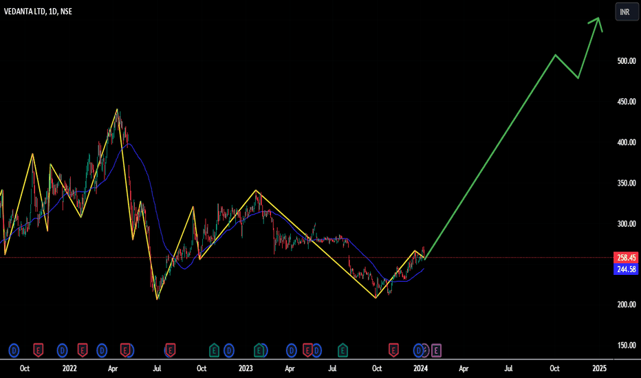Image resolution: width=641 pixels, height=378 pixels.
Task: Click the 350.00 price axis label
Action: pos(627,183)
